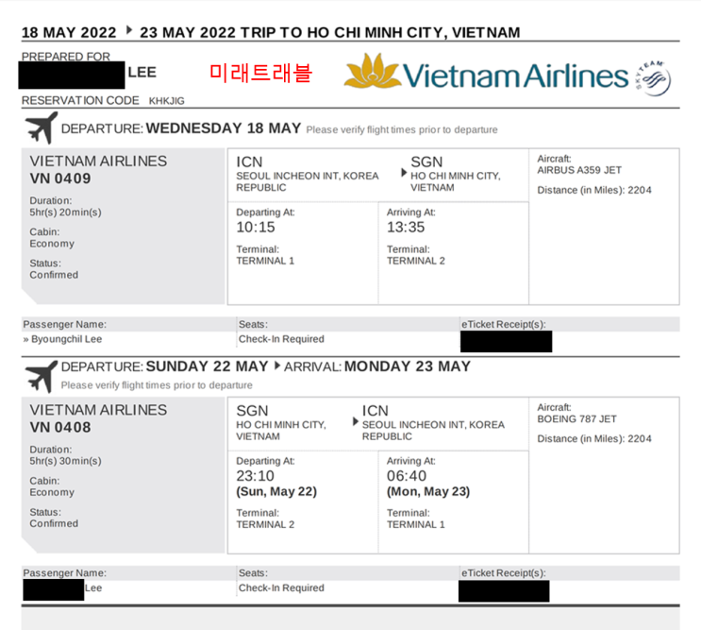Click the red Korean agency text

tap(259, 73)
